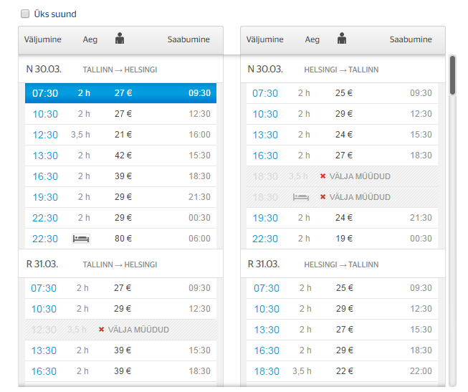468x392 pixels.
Task: Click red X on sold-out 3,5 h Helsingi–Tallinn row
Action: (x=323, y=176)
